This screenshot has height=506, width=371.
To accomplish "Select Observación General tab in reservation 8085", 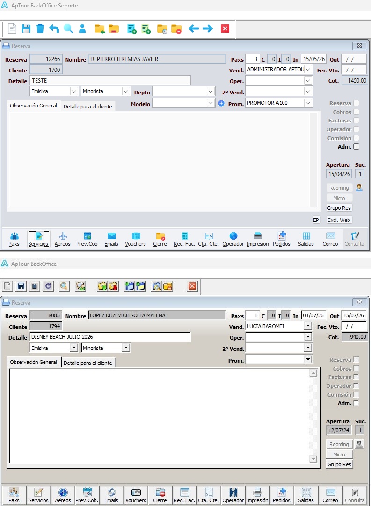I will pyautogui.click(x=34, y=362).
